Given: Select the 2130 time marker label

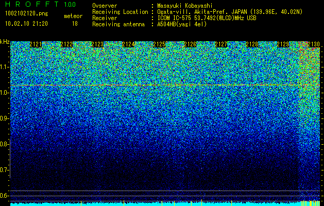Looking at the screenshot, I should coord(314,44).
